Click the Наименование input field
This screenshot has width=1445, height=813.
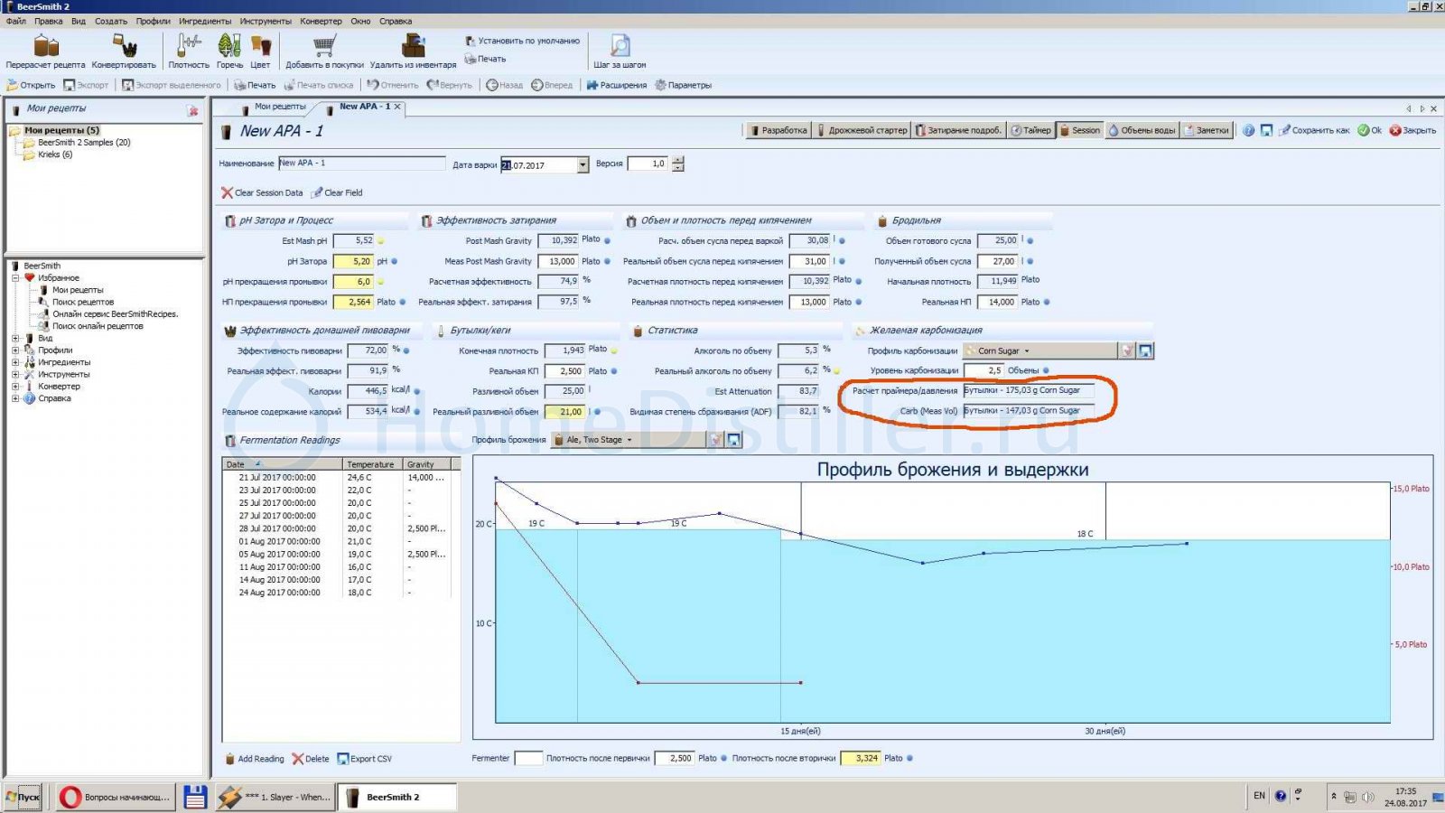pyautogui.click(x=361, y=164)
